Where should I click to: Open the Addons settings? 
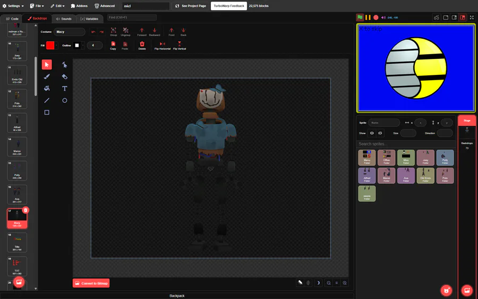(79, 6)
